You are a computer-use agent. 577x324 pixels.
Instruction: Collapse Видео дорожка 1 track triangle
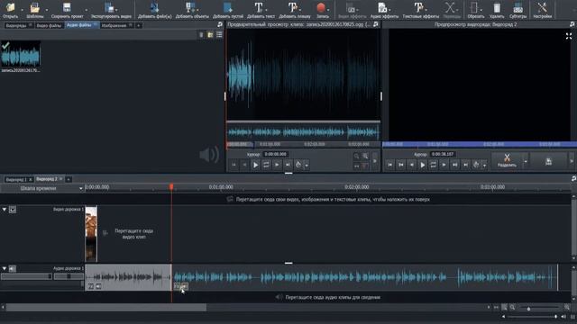click(4, 209)
